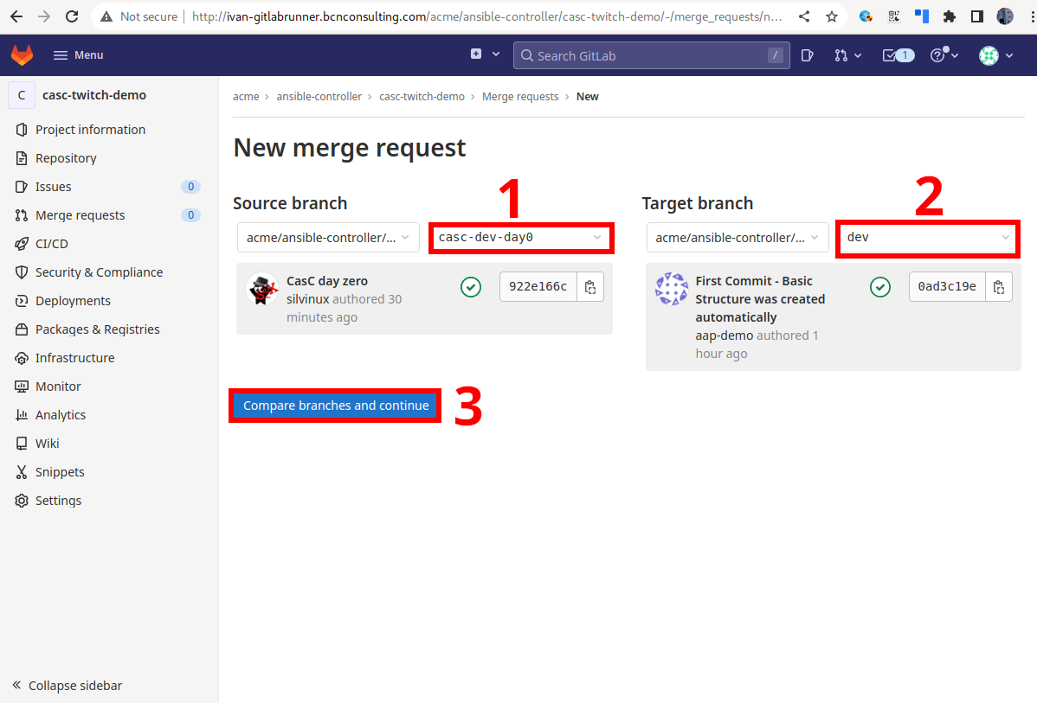This screenshot has height=703, width=1037.
Task: Open Packages & Registries in sidebar
Action: pyautogui.click(x=97, y=329)
